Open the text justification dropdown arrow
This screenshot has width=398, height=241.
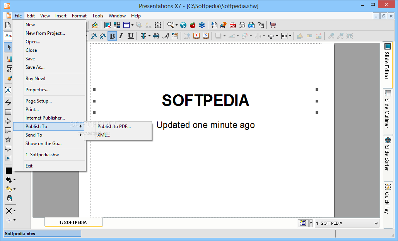[149, 36]
